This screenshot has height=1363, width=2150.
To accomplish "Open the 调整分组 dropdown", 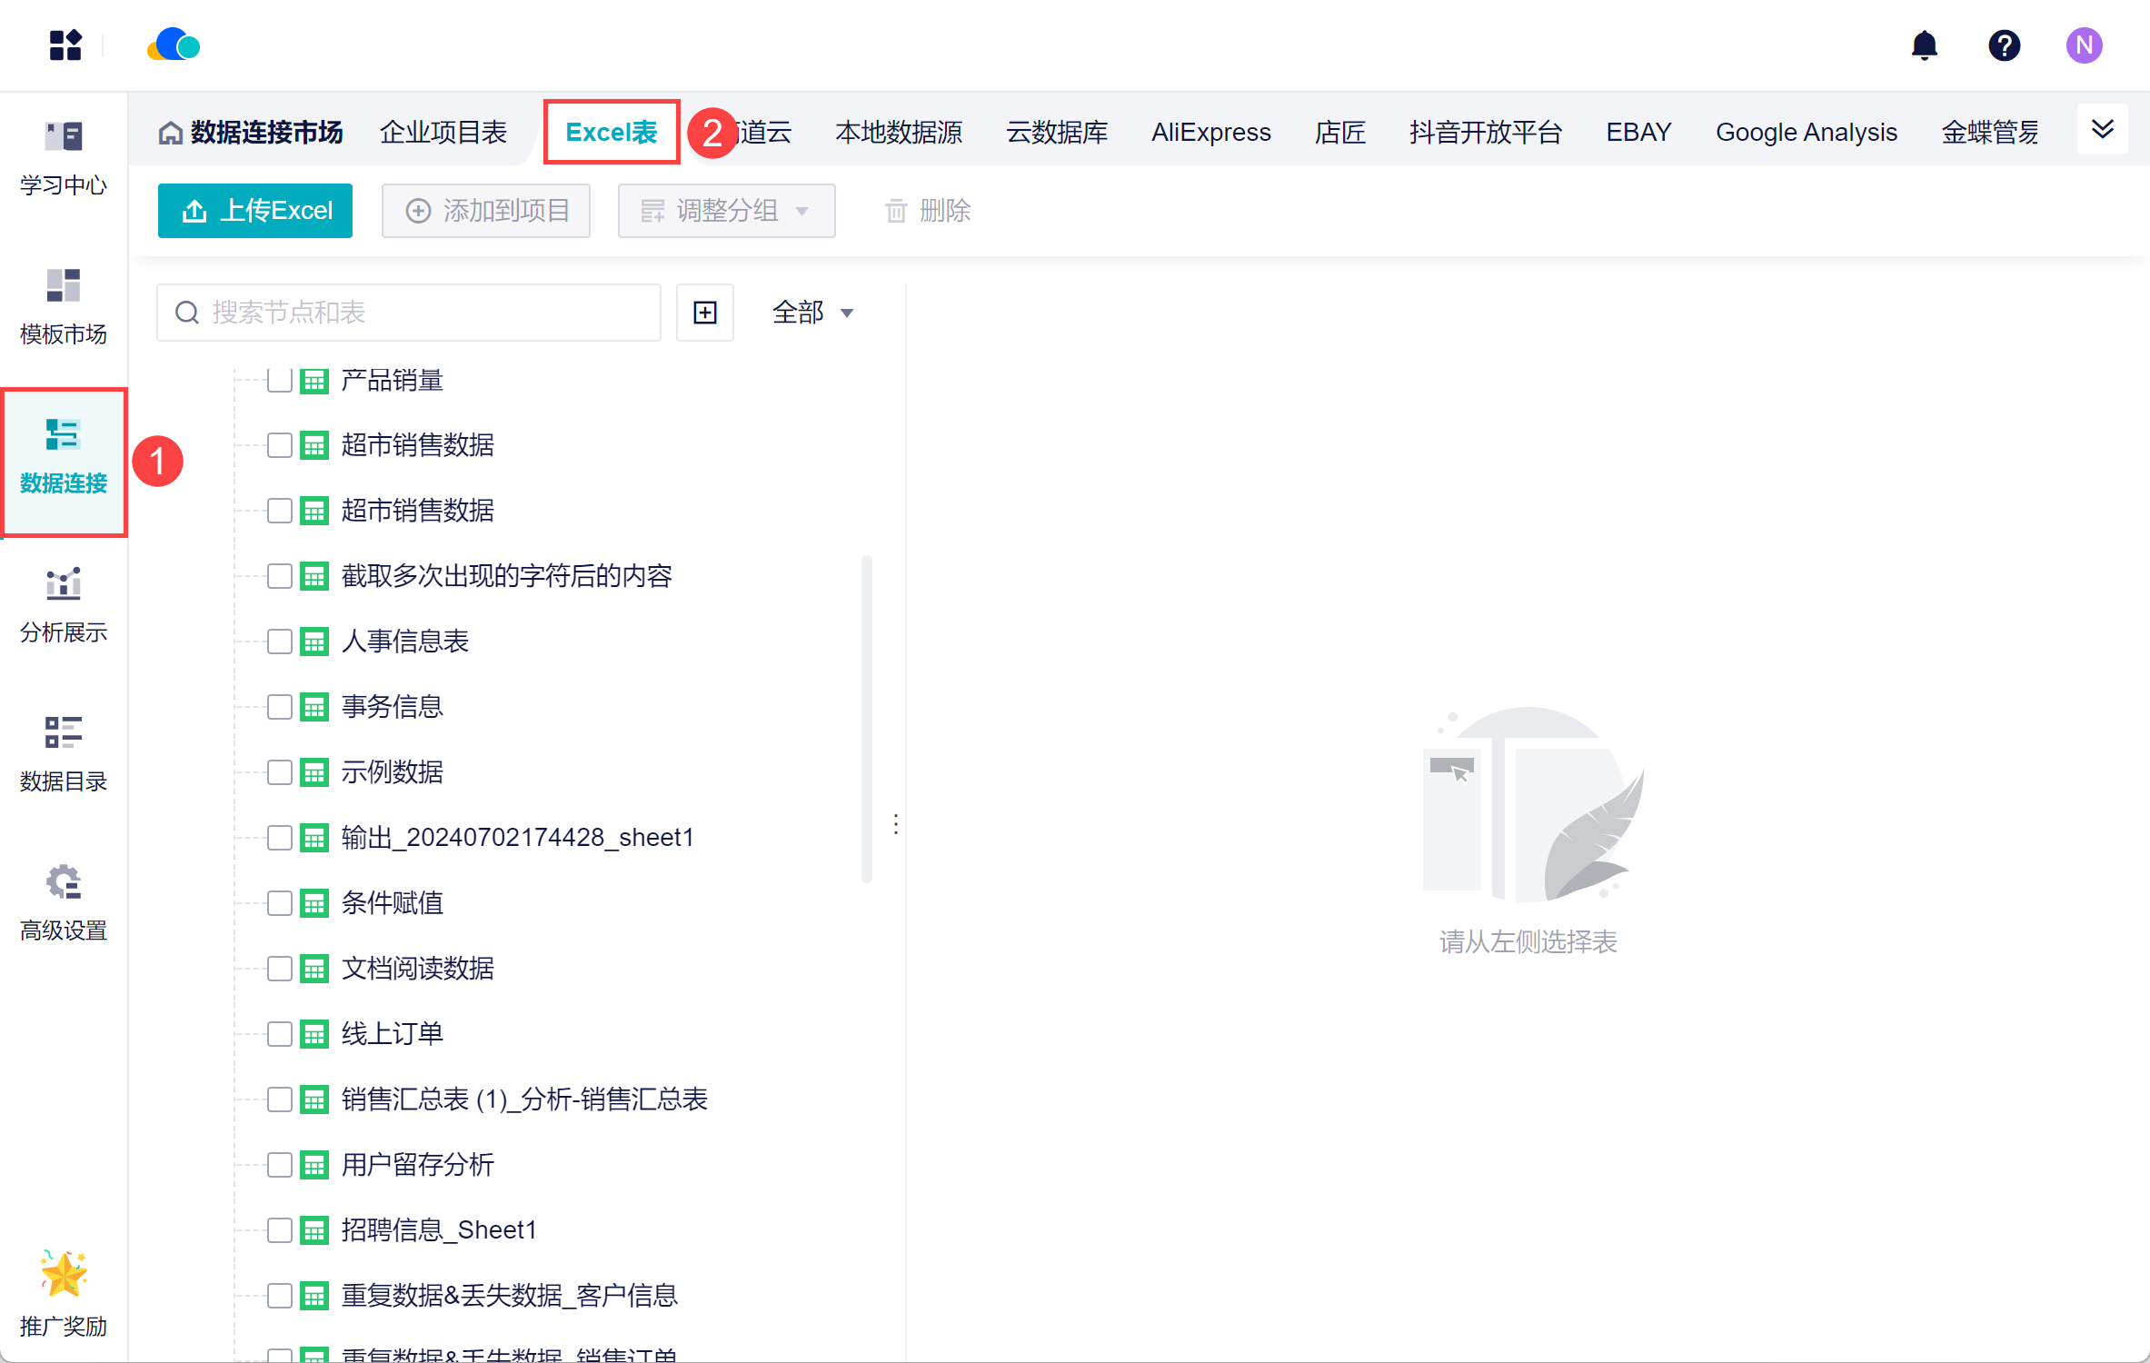I will (726, 211).
